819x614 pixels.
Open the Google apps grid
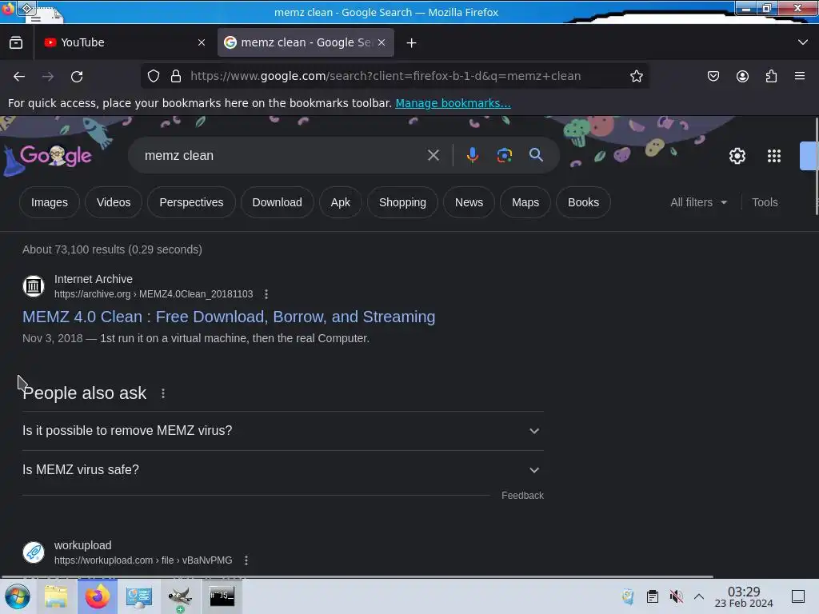[x=773, y=156]
